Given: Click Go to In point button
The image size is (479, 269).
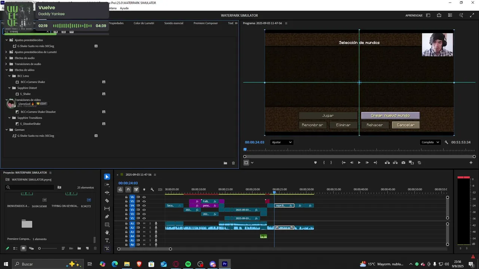Looking at the screenshot, I should [x=344, y=163].
